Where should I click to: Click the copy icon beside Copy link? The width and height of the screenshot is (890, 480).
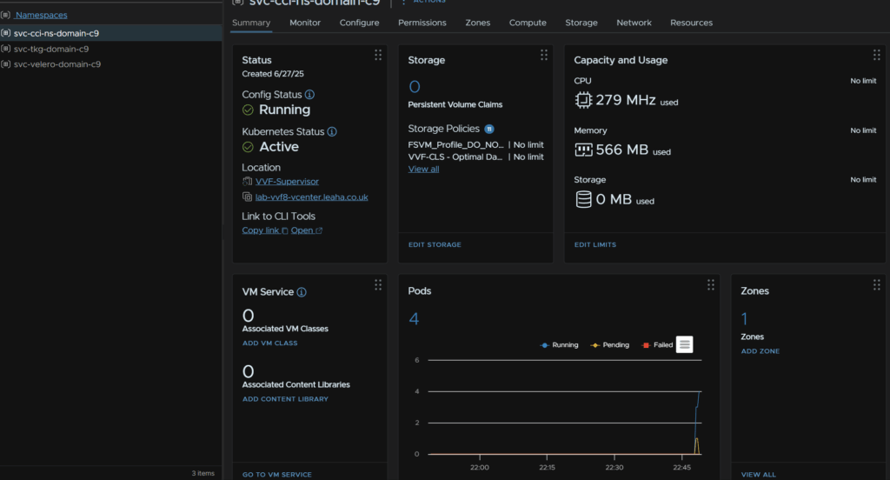[285, 230]
